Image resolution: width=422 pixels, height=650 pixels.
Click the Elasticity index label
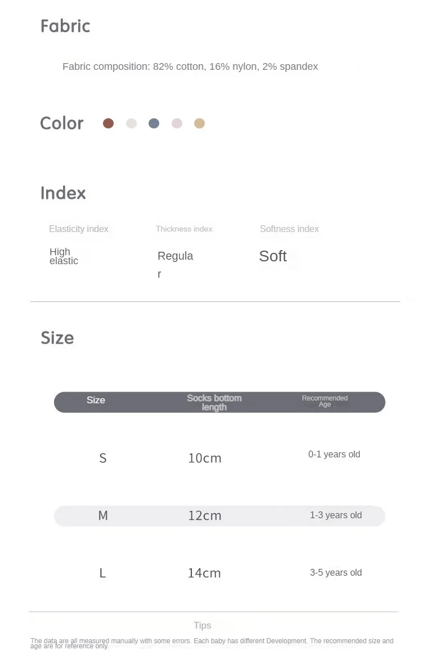click(x=79, y=229)
